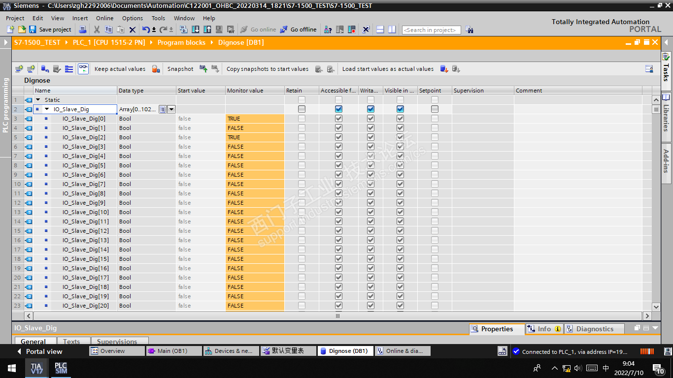Open the TIA V17 taskbar icon

37,368
